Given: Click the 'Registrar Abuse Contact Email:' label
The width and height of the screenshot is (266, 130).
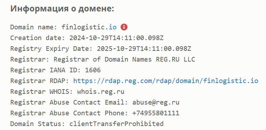Looking at the screenshot, I should click(x=69, y=102).
